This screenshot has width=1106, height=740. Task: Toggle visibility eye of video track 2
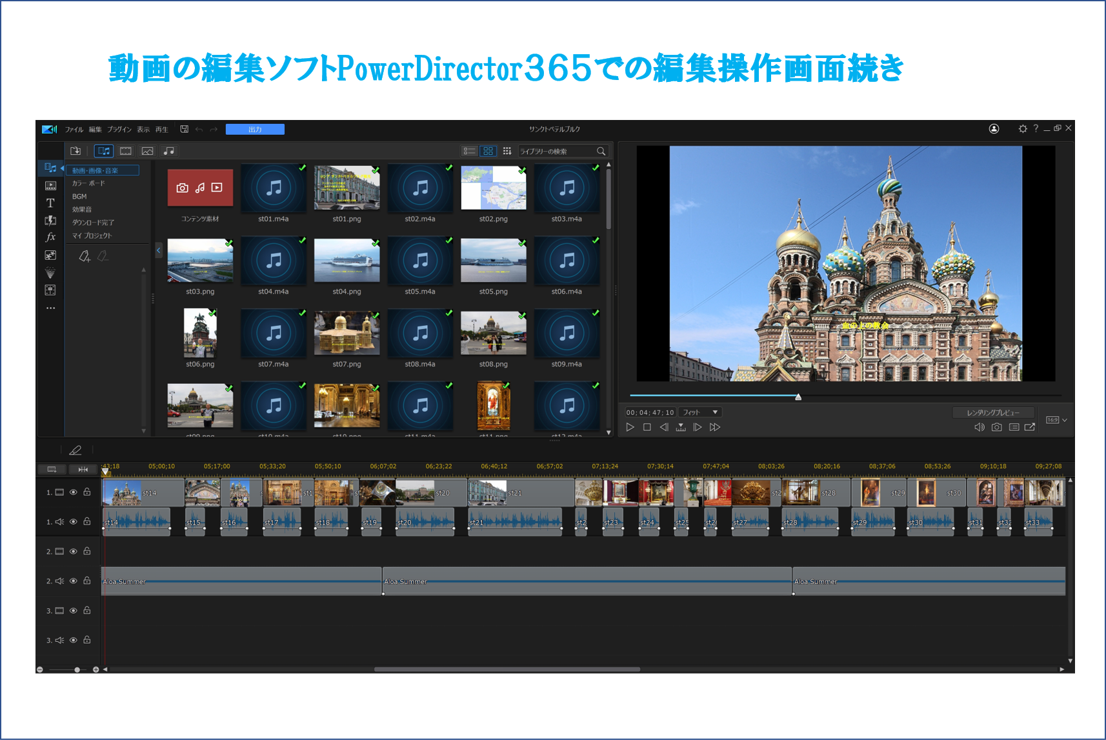coord(74,552)
